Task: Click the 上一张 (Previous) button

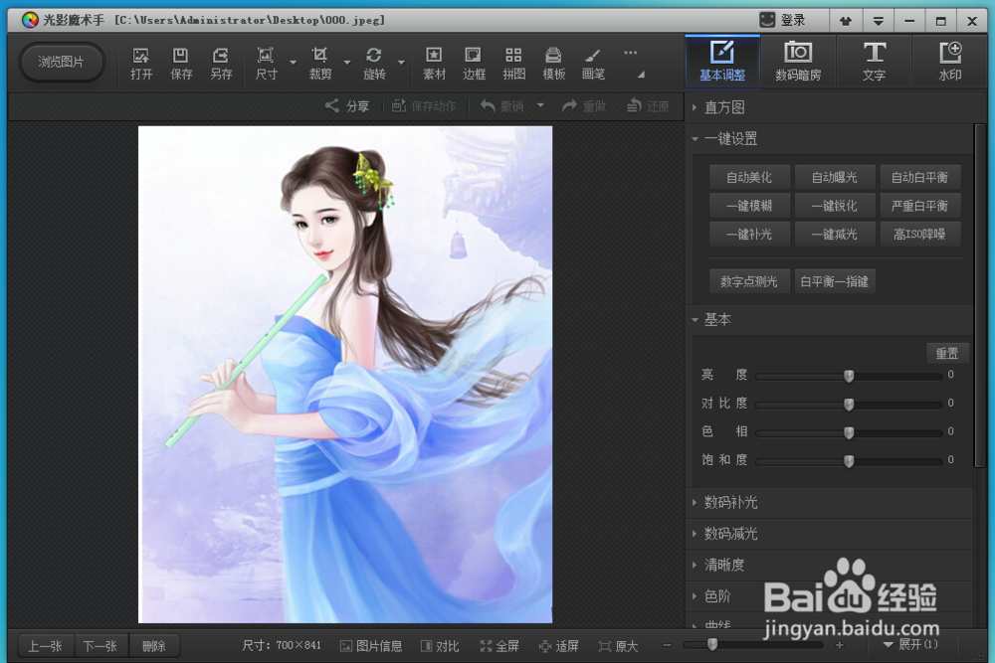Action: [45, 646]
